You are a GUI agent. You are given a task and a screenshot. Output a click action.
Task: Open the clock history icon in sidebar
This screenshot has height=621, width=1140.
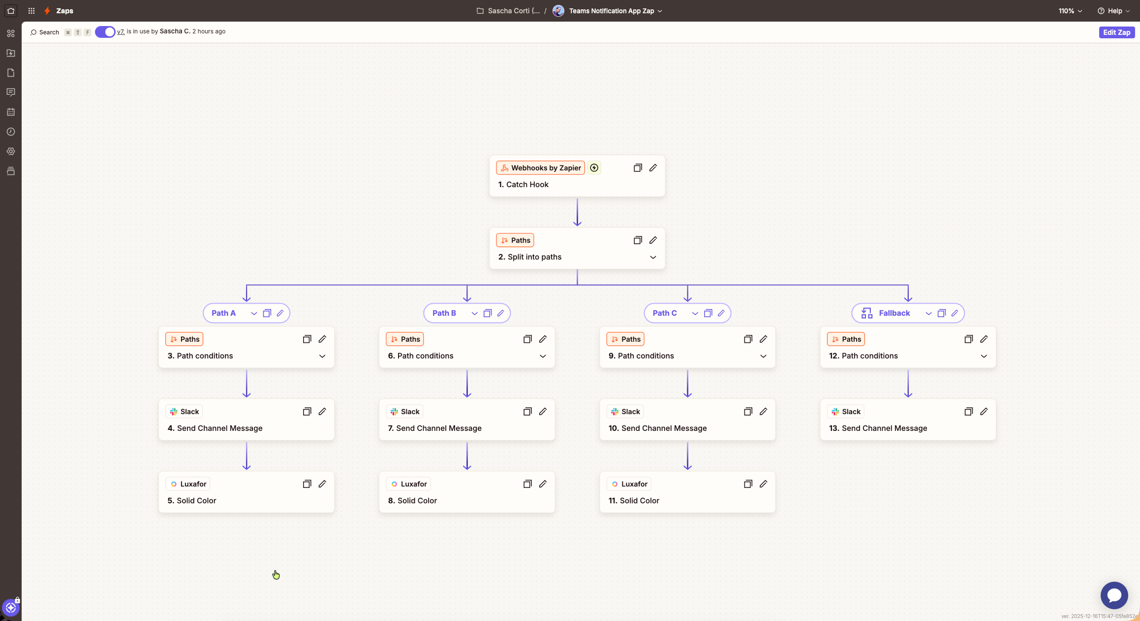11,132
